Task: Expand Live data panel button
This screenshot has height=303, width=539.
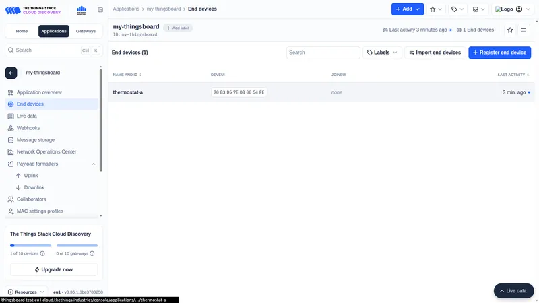Action: coord(513,291)
